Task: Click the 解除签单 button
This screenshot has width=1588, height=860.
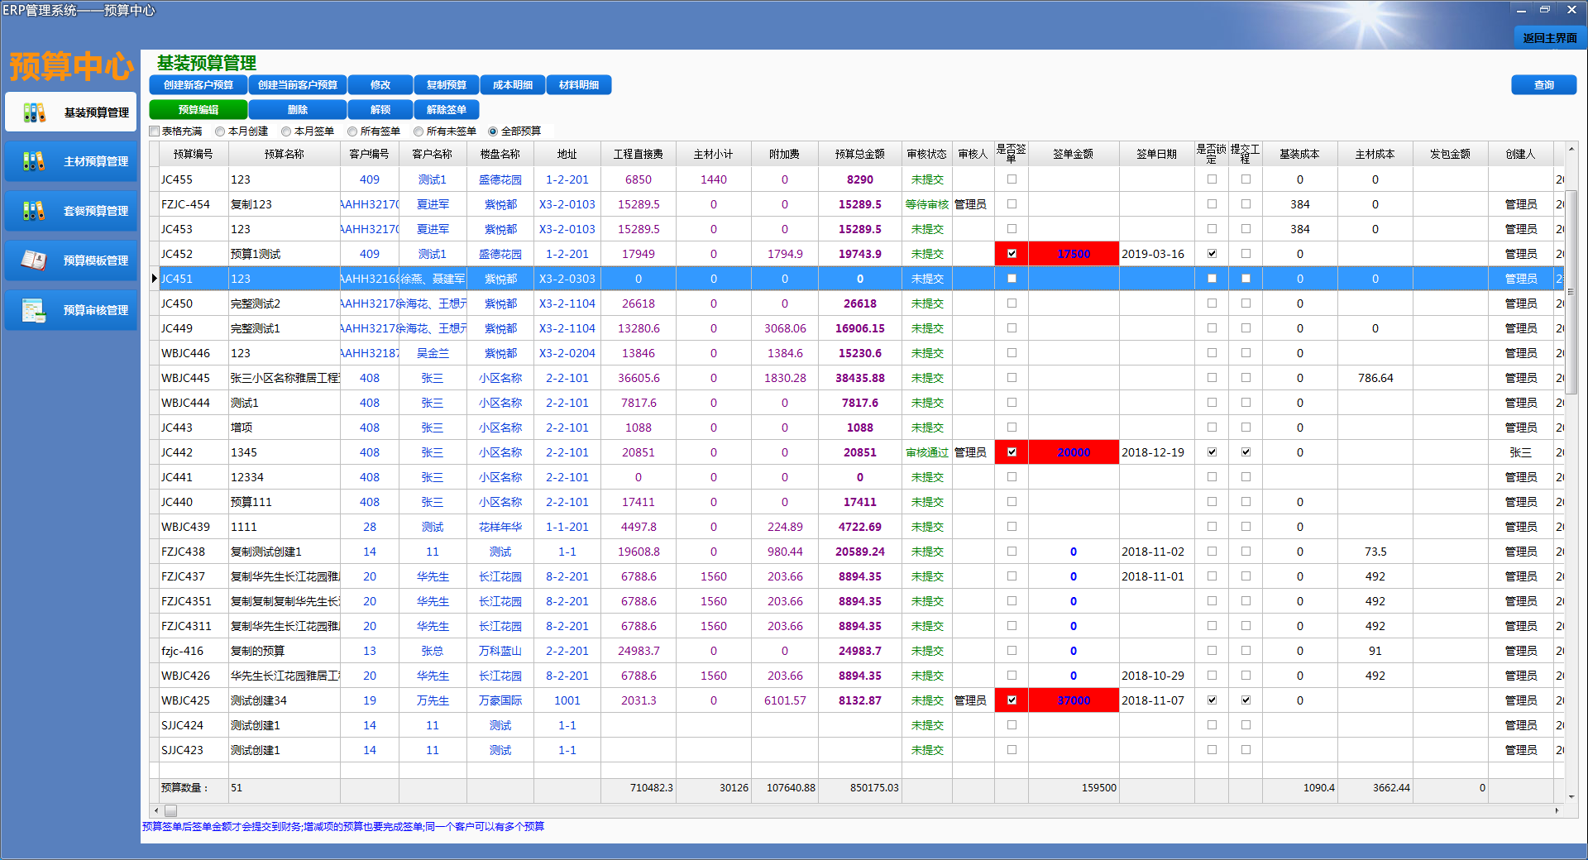Action: [x=447, y=110]
